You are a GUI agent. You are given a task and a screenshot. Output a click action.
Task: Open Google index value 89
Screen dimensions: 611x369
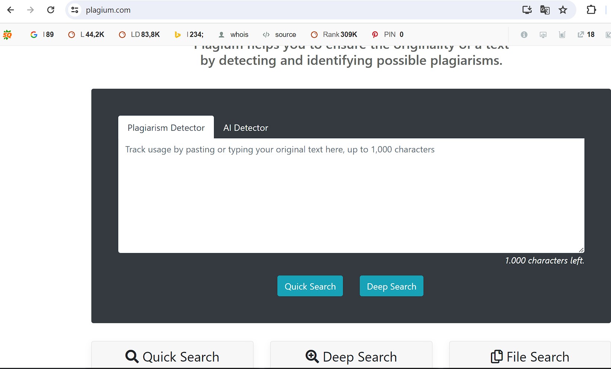42,35
